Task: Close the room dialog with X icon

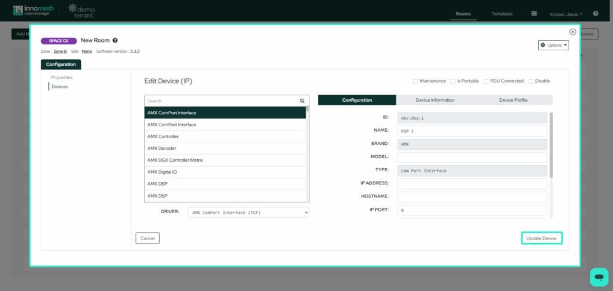Action: 572,32
